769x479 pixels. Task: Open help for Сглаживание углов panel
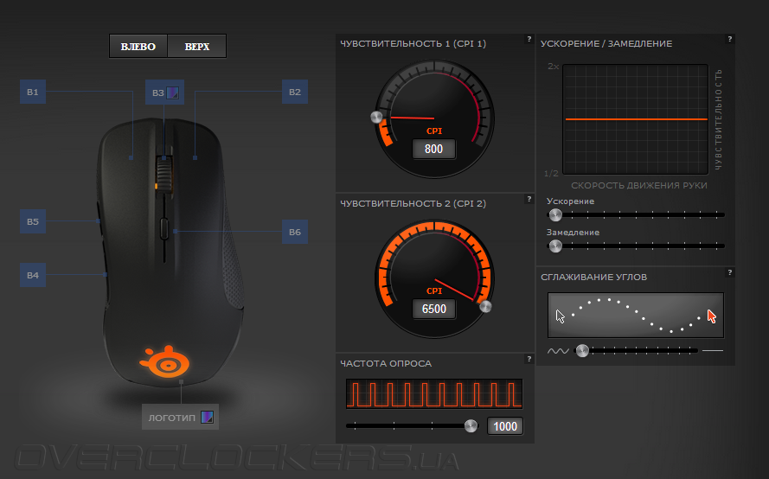(730, 272)
